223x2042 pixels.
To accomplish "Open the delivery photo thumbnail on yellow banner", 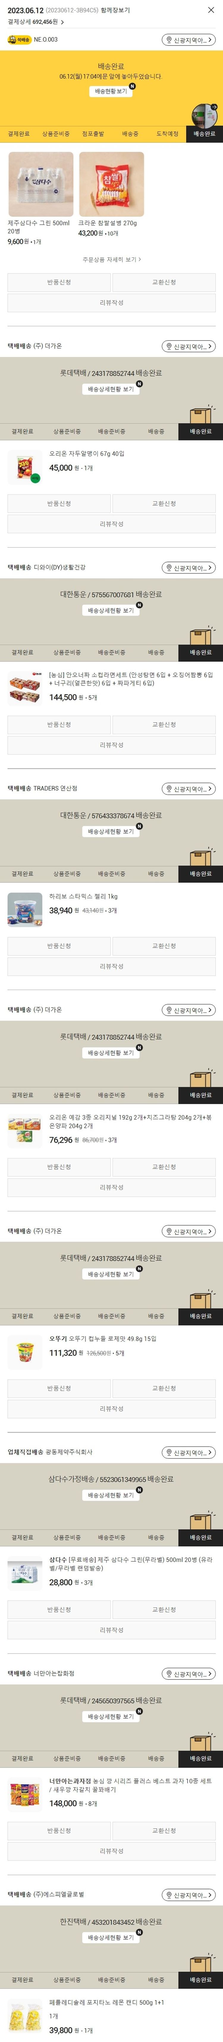I will coord(204,115).
